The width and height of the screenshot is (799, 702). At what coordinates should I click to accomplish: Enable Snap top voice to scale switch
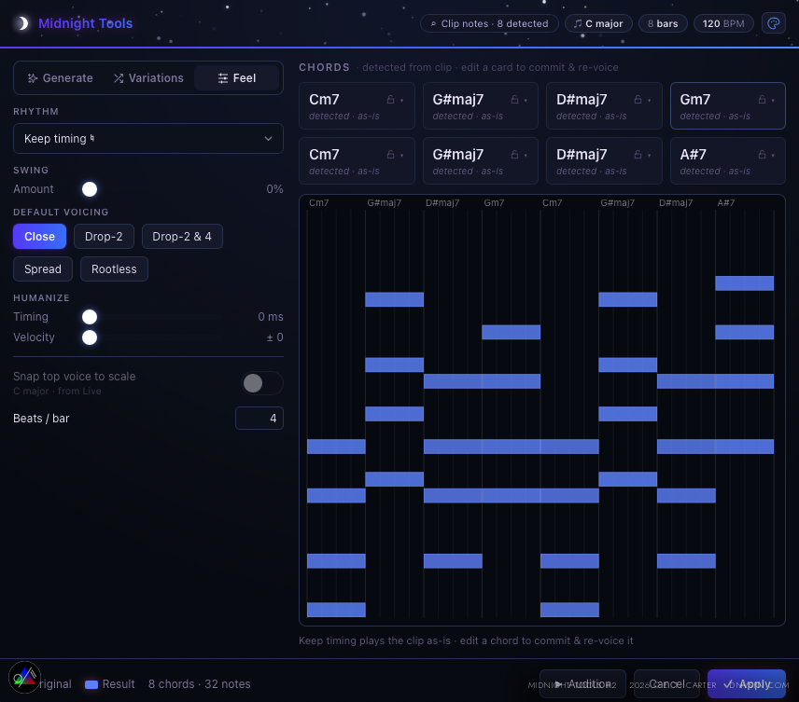pyautogui.click(x=262, y=383)
